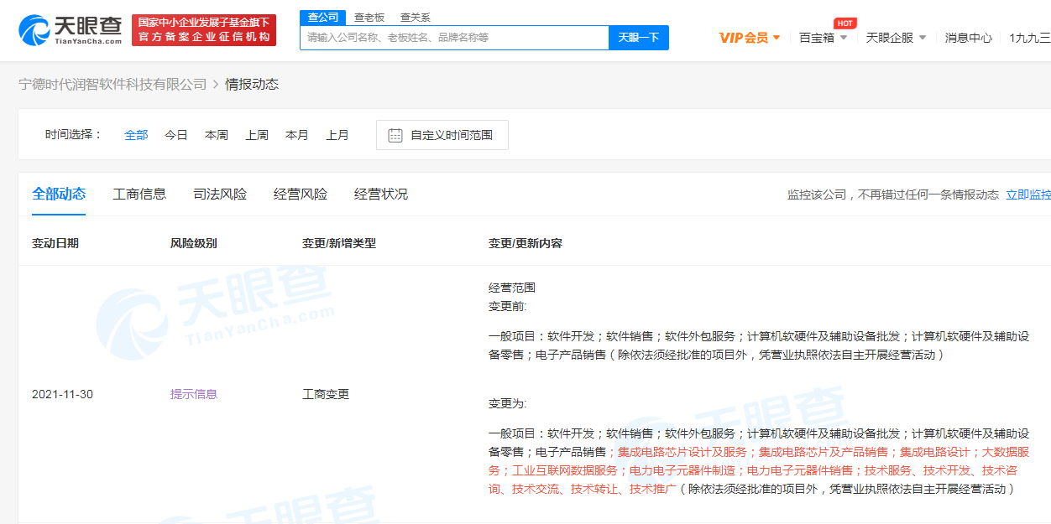The height and width of the screenshot is (524, 1051).
Task: Click the 时间选择 label
Action: point(74,135)
